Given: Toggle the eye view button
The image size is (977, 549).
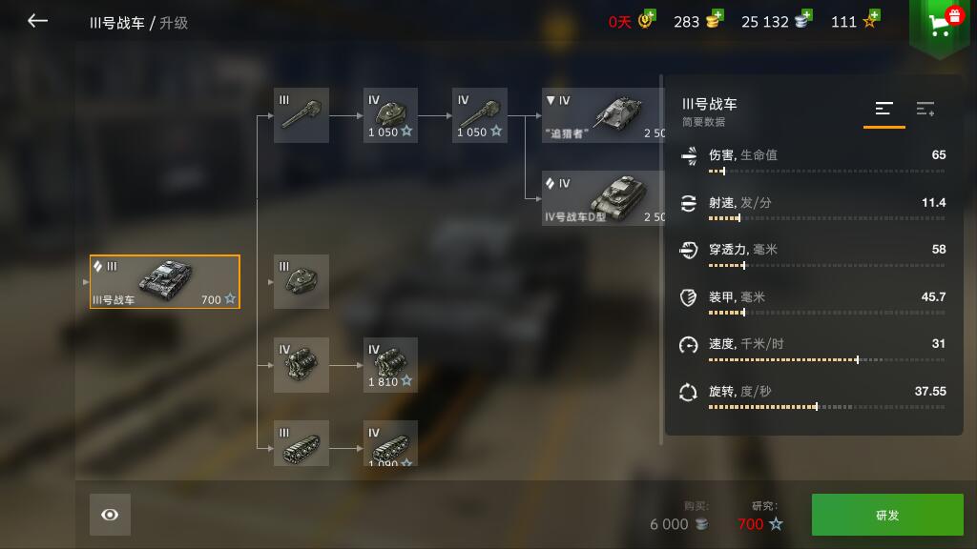Looking at the screenshot, I should [x=110, y=515].
